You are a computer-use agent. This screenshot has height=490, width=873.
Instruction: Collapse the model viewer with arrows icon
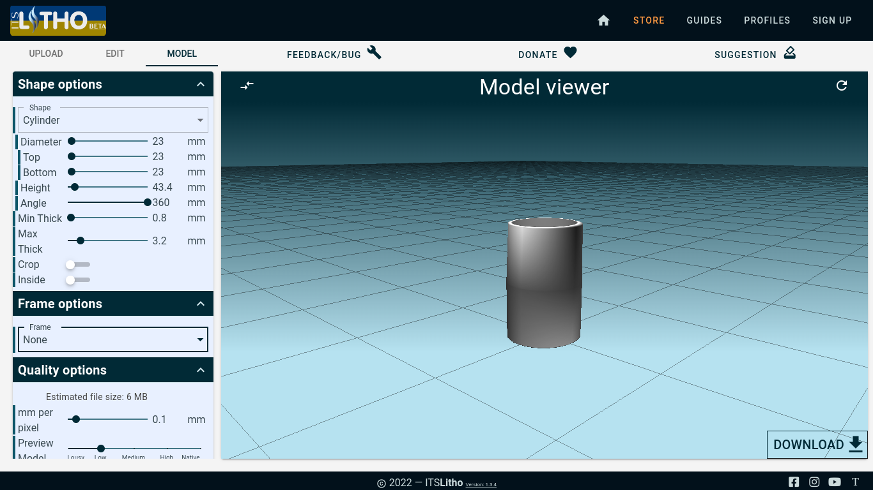247,85
